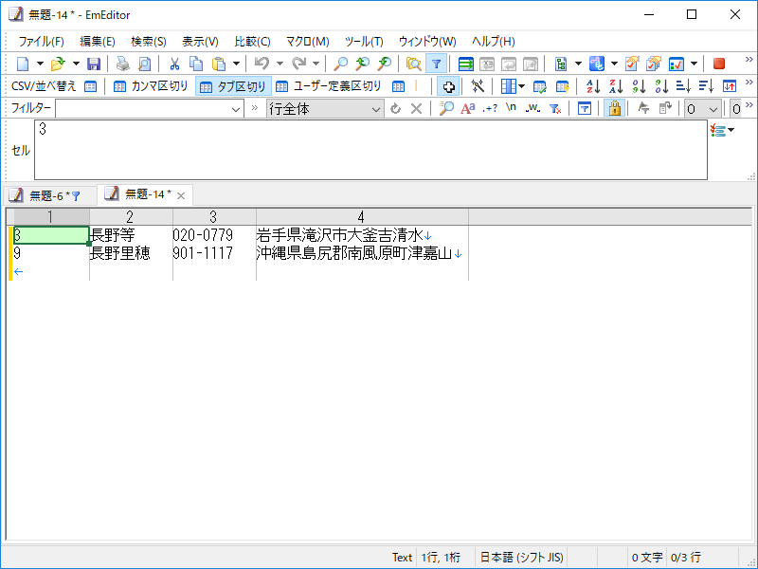Open the 比較(C) menu

pyautogui.click(x=252, y=42)
